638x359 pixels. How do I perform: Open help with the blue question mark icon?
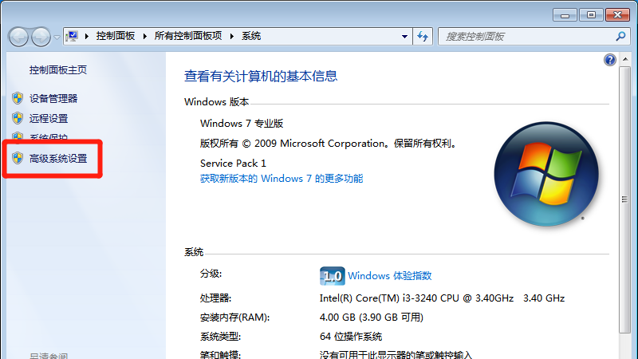pos(610,60)
